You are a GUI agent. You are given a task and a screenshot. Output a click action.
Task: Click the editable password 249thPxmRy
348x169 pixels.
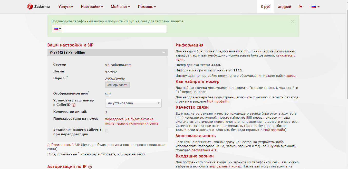point(115,79)
